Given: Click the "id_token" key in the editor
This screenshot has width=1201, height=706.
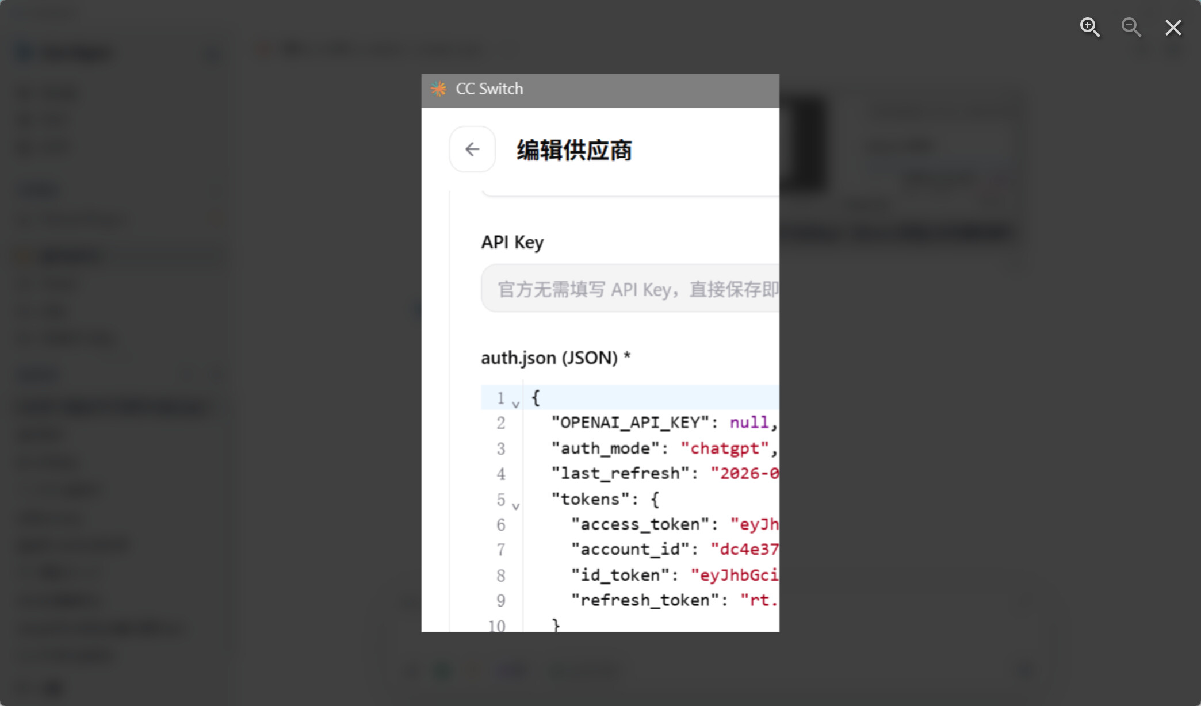Looking at the screenshot, I should [x=620, y=575].
